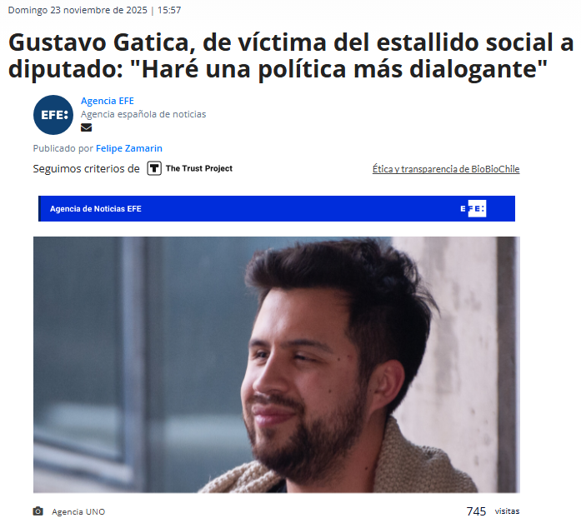The width and height of the screenshot is (581, 528).
Task: Click The Trust Project text label
Action: pos(199,168)
